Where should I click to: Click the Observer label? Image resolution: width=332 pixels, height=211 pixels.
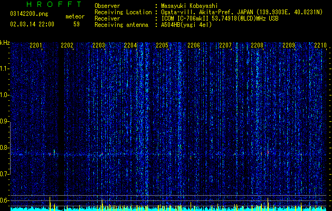tap(107, 6)
